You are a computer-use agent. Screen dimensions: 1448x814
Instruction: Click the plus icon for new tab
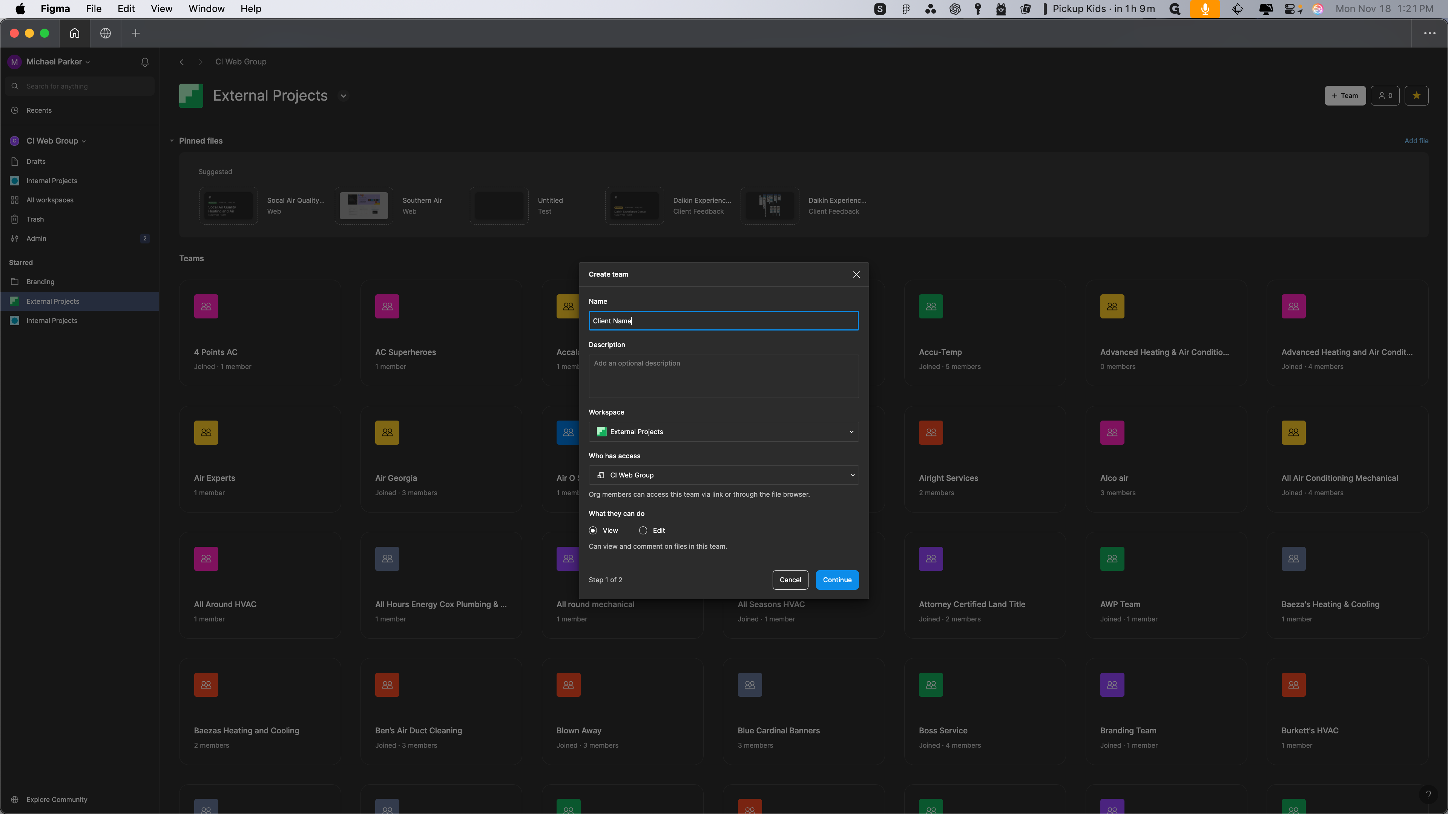[135, 33]
